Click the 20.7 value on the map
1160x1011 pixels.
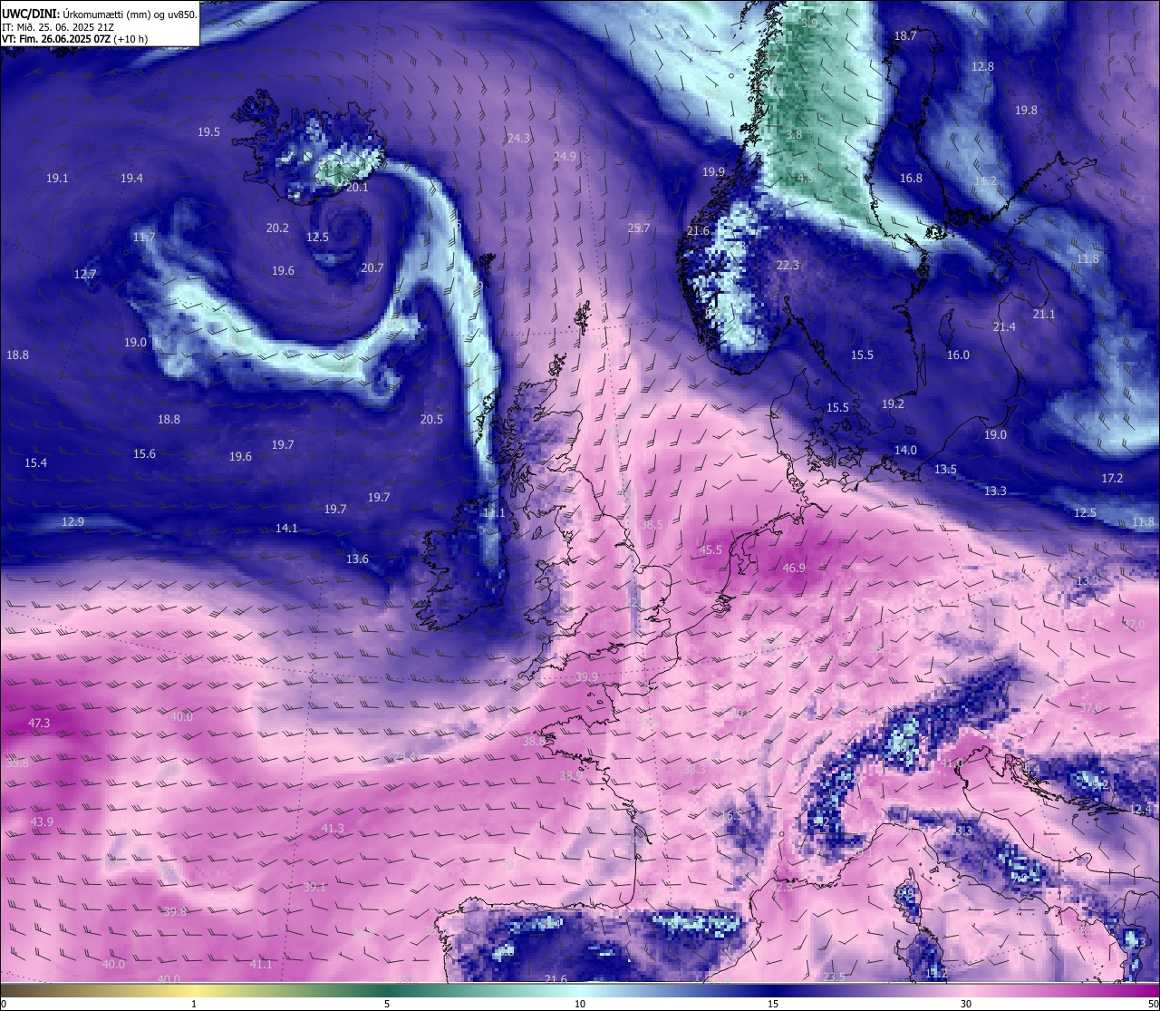coord(372,267)
